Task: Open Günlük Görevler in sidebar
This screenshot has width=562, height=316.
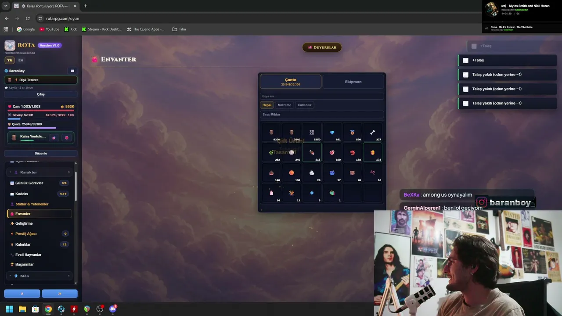Action: pyautogui.click(x=40, y=183)
